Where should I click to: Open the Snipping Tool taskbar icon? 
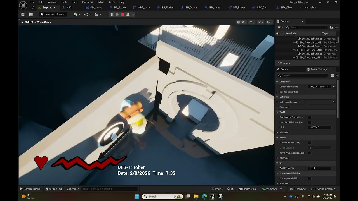coord(221,197)
